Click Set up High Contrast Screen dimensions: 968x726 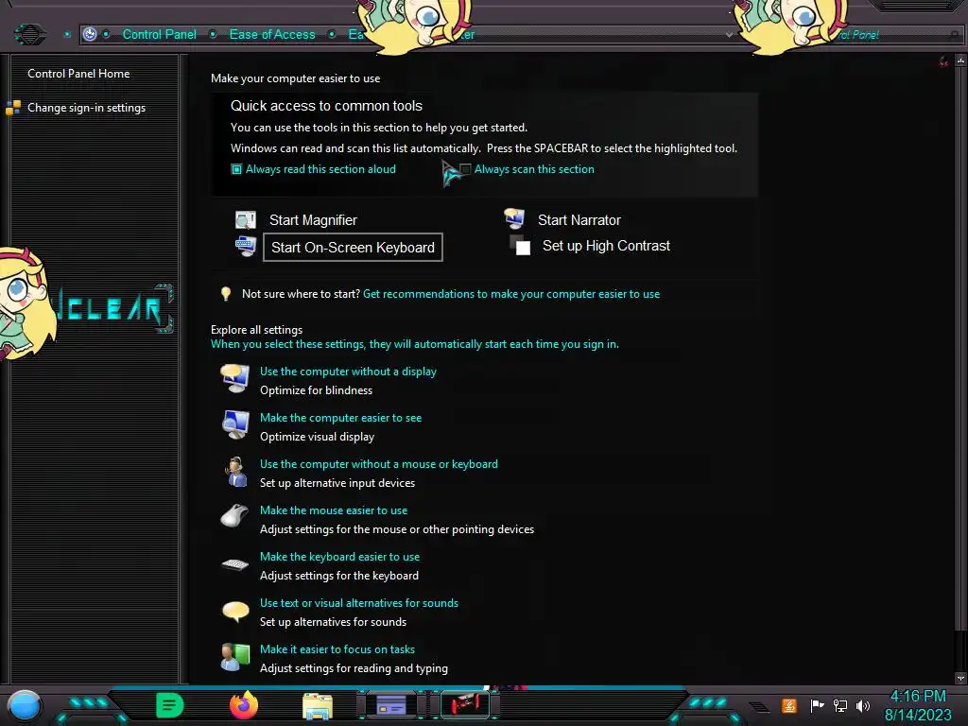[606, 246]
